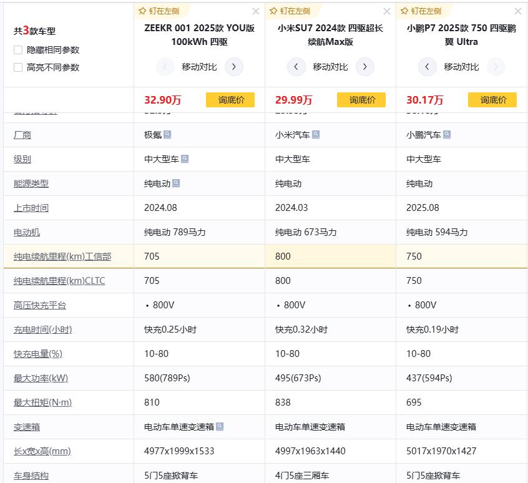Click 询底价 for 小鹏P7
This screenshot has width=528, height=483.
pyautogui.click(x=492, y=100)
